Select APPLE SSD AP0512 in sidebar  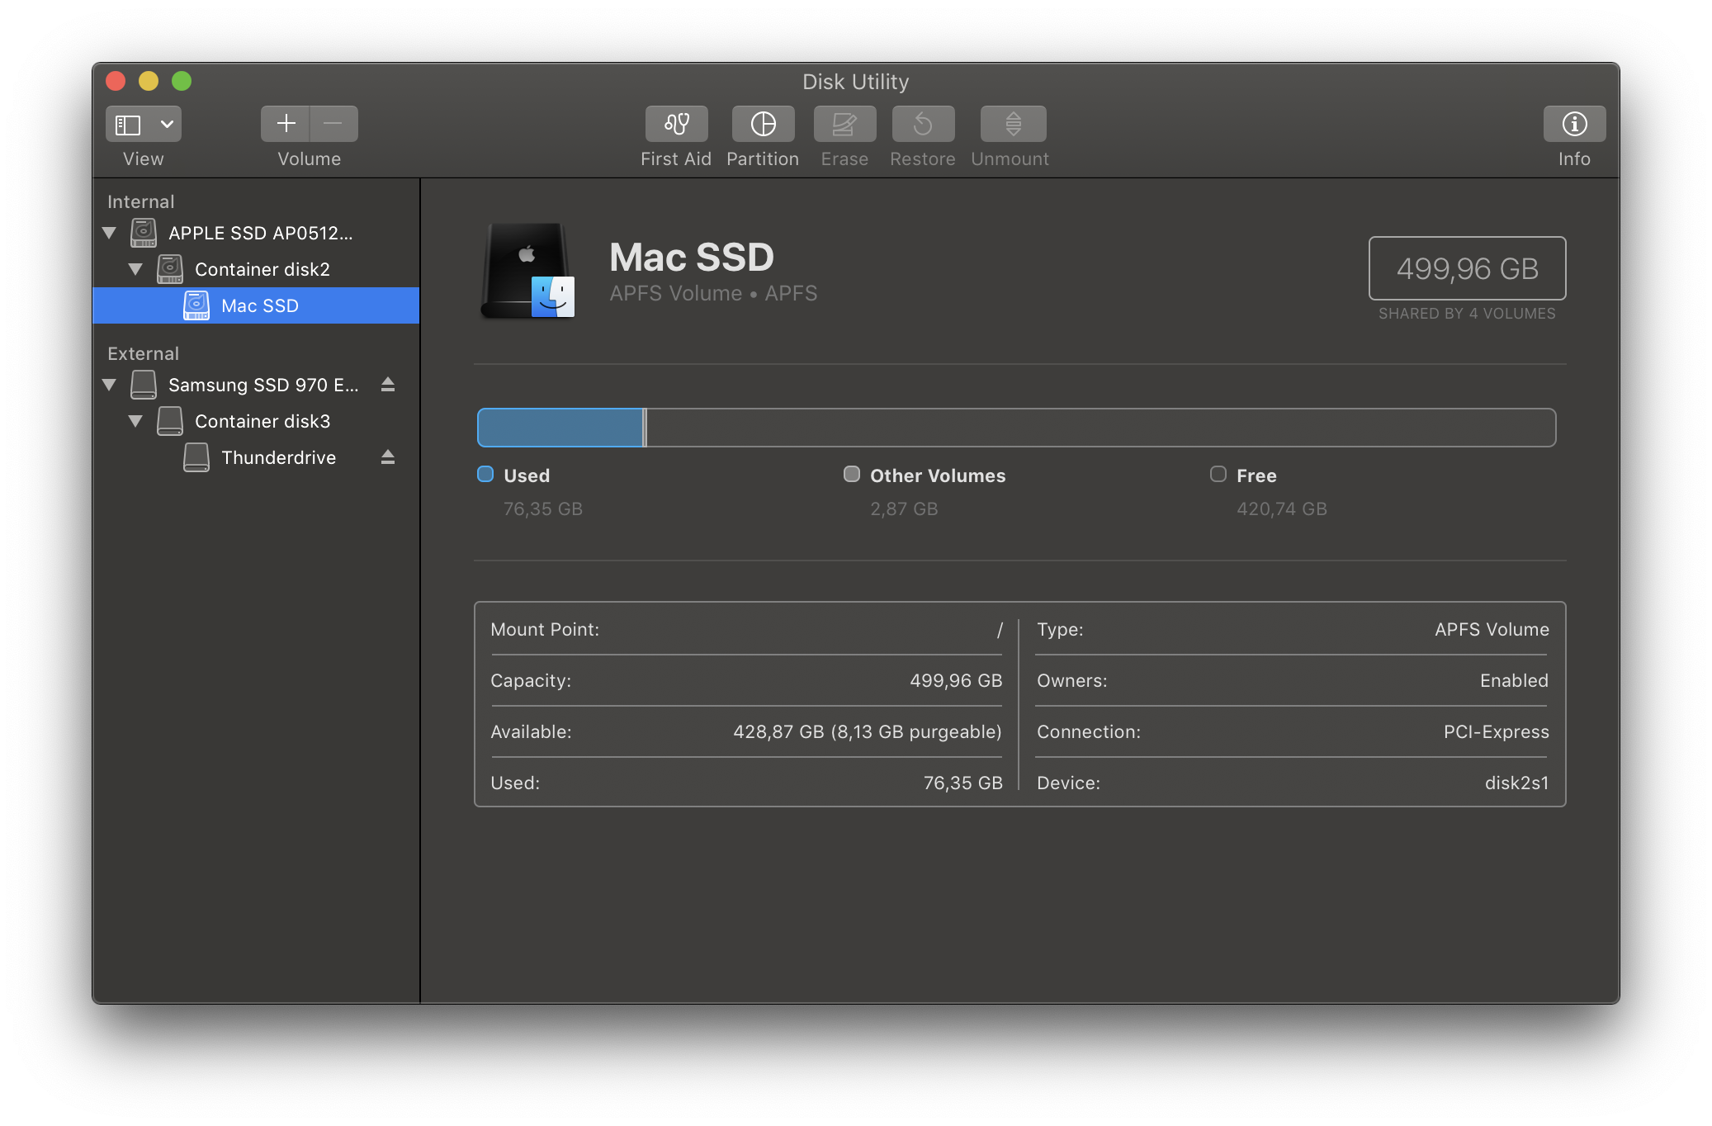click(256, 233)
